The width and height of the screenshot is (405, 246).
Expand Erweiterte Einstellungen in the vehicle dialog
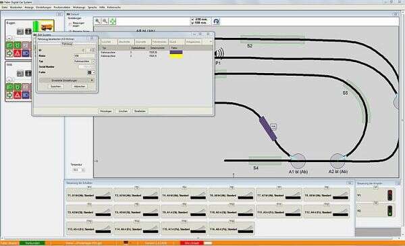pos(67,80)
